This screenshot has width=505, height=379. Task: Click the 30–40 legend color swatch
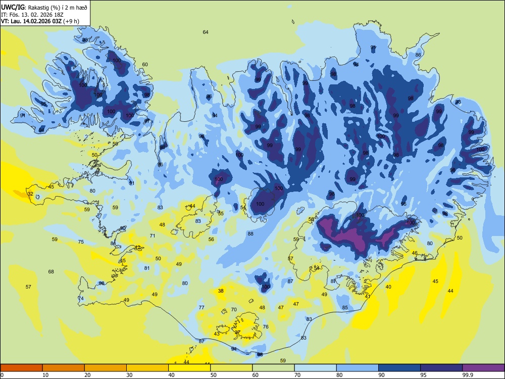tap(147, 368)
